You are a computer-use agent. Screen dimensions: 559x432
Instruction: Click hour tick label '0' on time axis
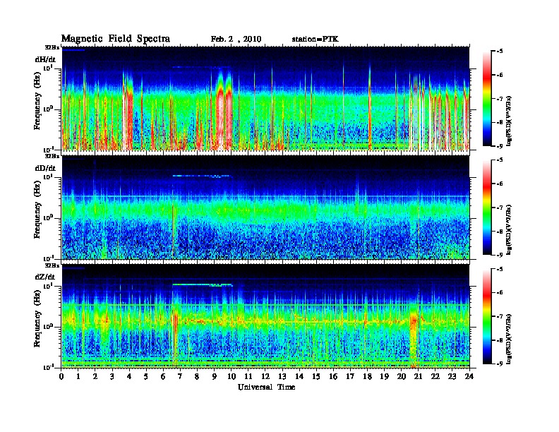61,376
